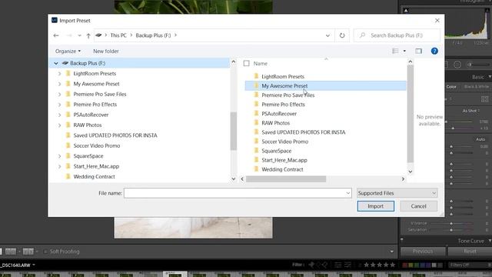
Task: Click the Filters Off dropdown
Action: click(469, 265)
